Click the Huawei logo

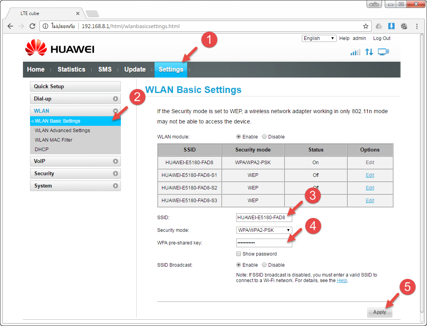tap(60, 48)
